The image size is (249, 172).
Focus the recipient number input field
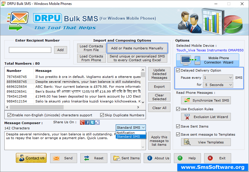pos(30,50)
